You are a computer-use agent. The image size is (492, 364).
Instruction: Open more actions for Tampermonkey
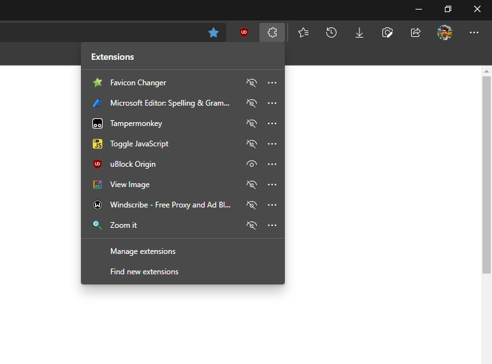click(272, 123)
